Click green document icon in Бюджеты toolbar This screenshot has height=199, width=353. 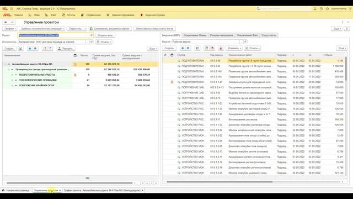click(206, 48)
